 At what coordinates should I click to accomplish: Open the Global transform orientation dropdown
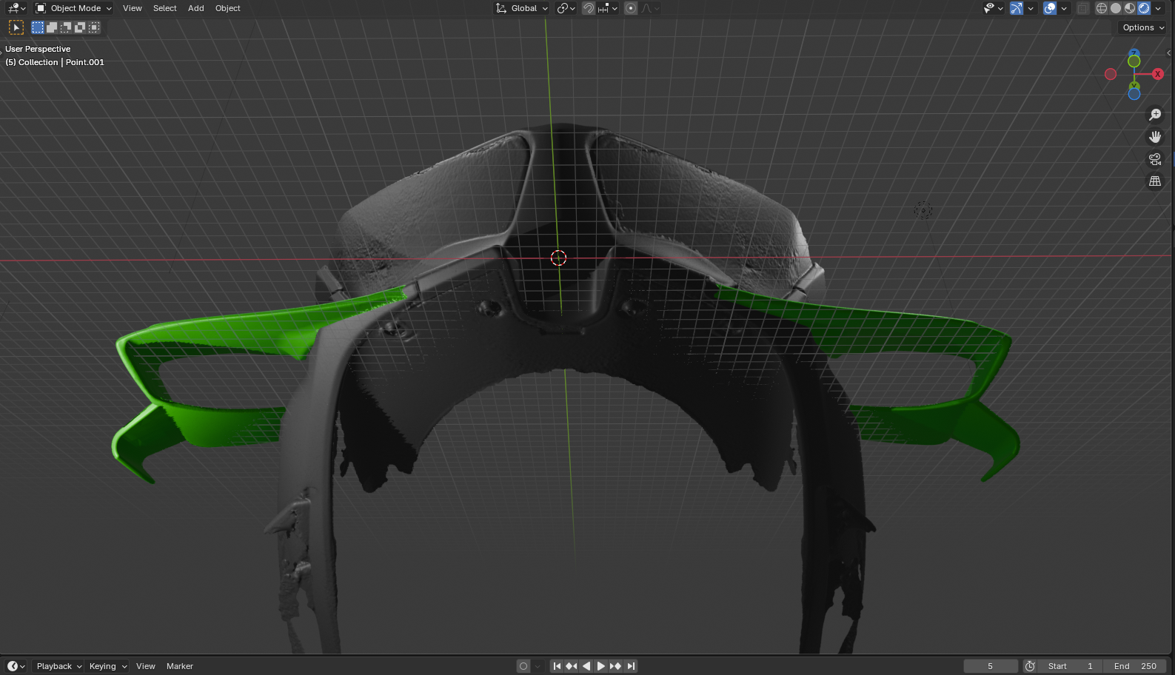(x=522, y=8)
